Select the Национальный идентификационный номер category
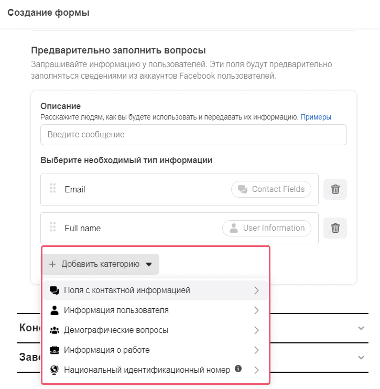380x389 pixels. click(156, 370)
